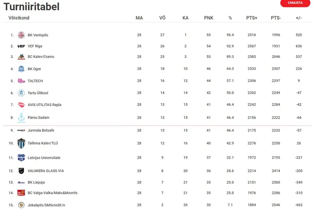This screenshot has width=315, height=211.
Task: Click the BK Ventspils team logo
Action: pyautogui.click(x=21, y=35)
